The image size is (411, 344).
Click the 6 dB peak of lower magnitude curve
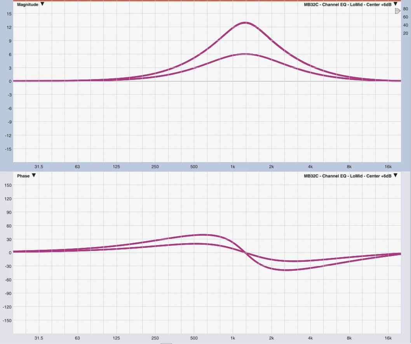pos(245,54)
